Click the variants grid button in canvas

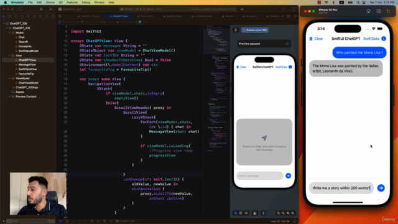[246, 213]
